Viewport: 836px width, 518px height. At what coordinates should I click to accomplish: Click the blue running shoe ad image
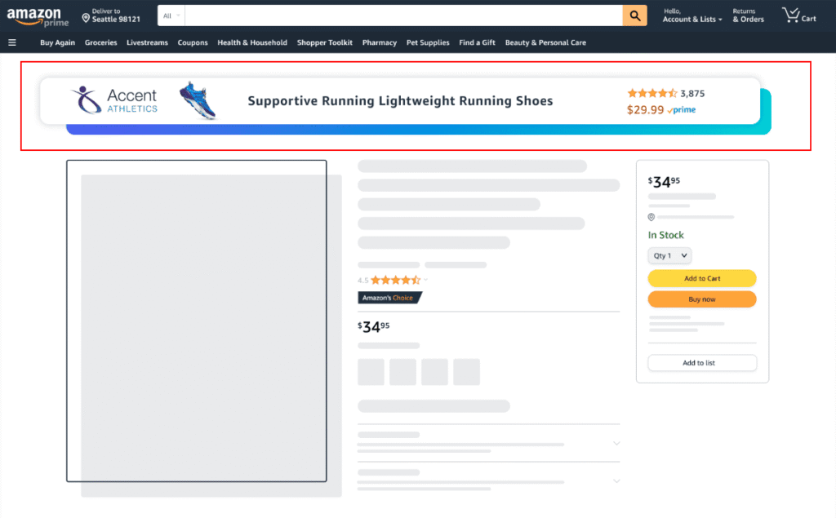click(x=198, y=100)
